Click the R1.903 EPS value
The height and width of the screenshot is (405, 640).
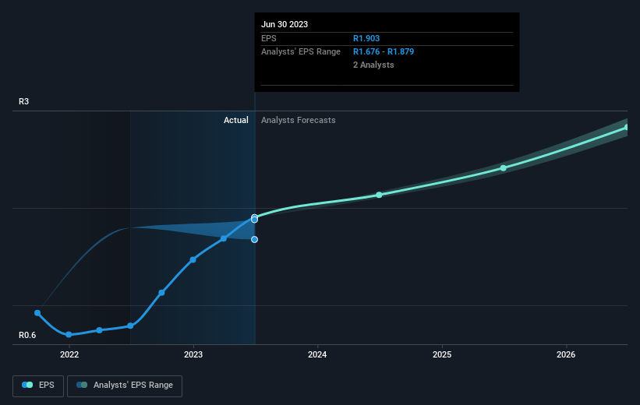pos(366,38)
